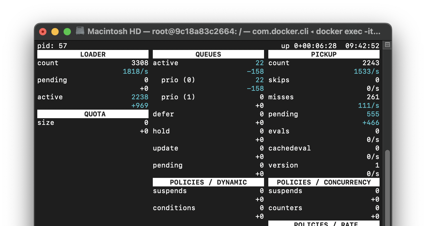The image size is (426, 226).
Task: Minimize the window using the yellow button
Action: tap(55, 31)
